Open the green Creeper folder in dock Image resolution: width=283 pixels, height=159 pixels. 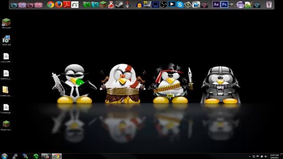(87, 4)
